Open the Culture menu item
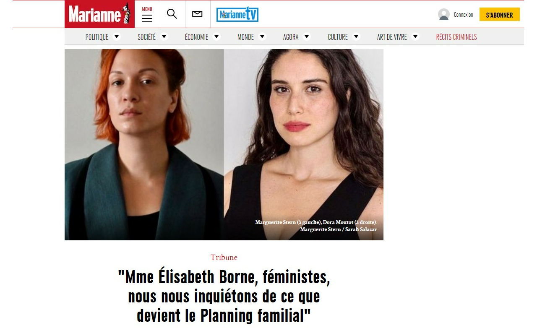Viewport: 545px width, 328px height. pyautogui.click(x=338, y=37)
